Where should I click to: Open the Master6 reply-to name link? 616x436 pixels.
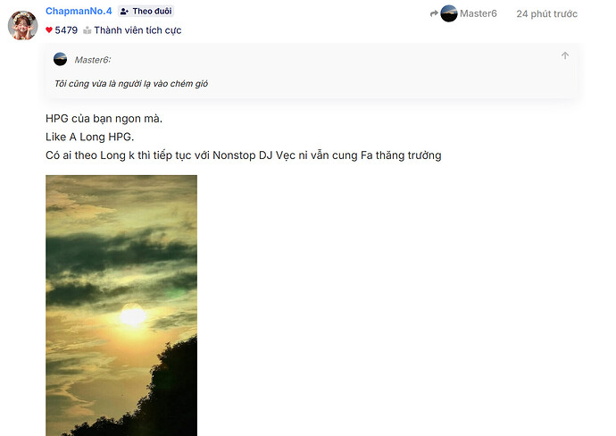(479, 13)
